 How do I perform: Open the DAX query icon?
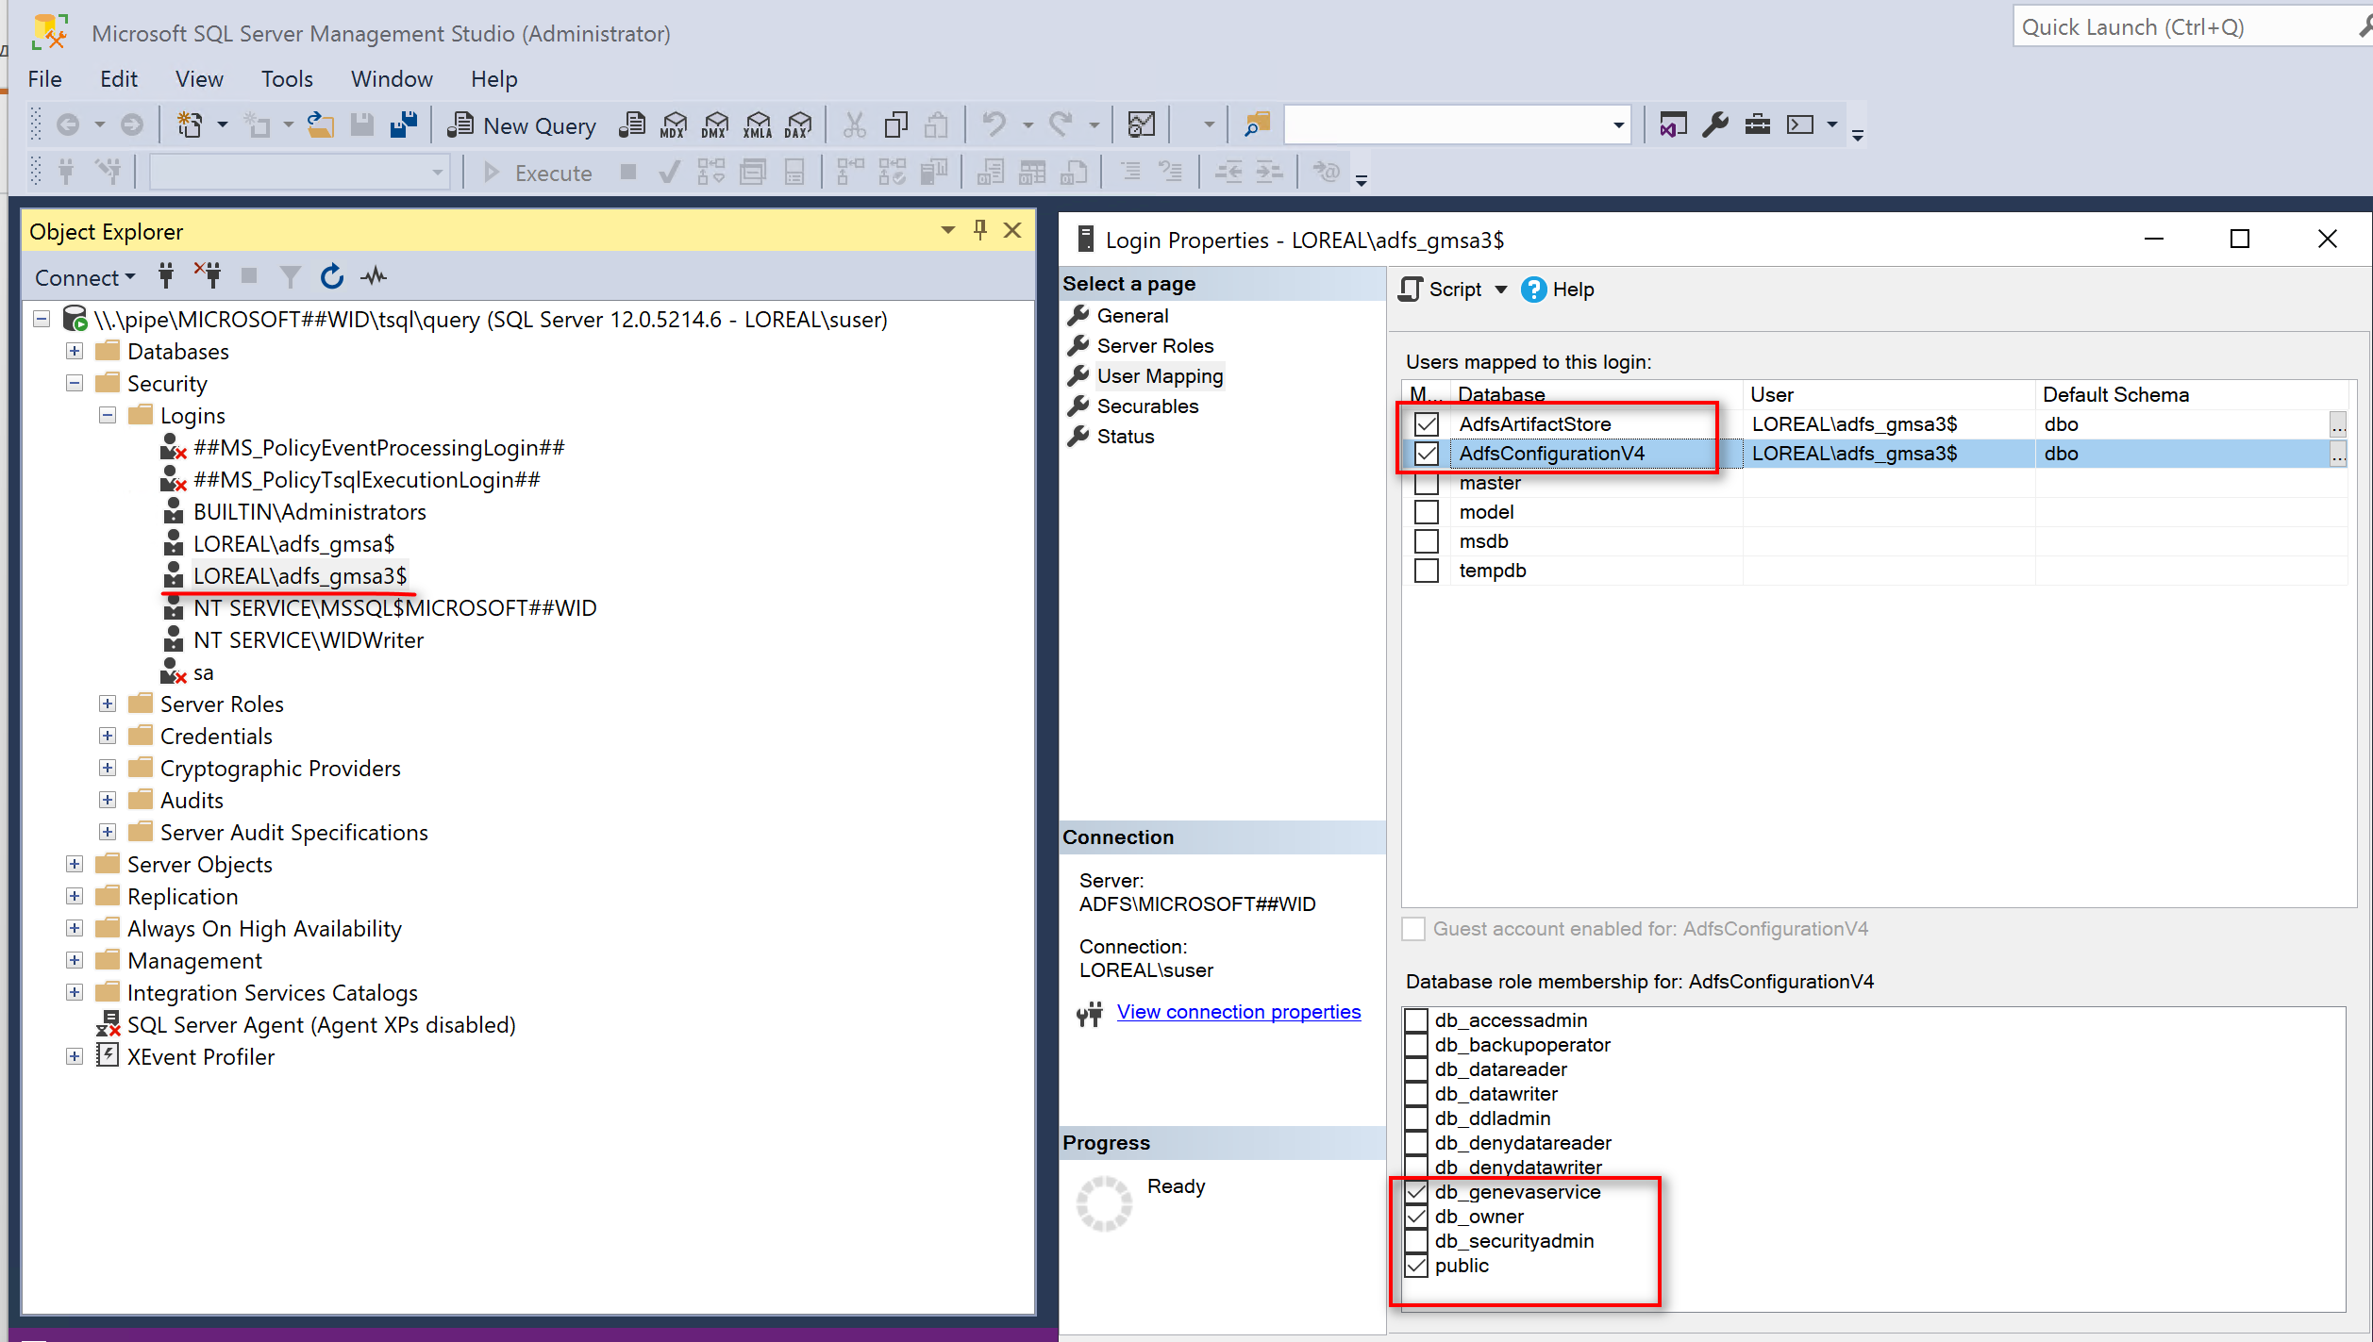(x=798, y=124)
